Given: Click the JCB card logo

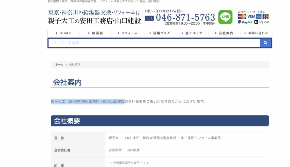Looking at the screenshot, I should pyautogui.click(x=266, y=16).
